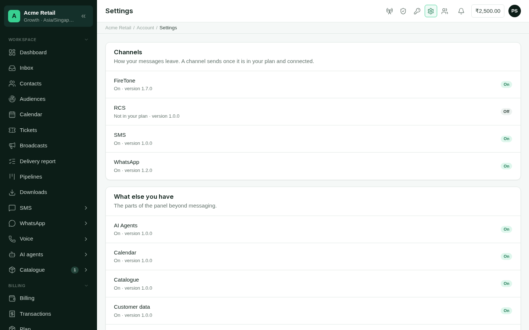Expand the WhatsApp sidebar submenu

(x=86, y=223)
